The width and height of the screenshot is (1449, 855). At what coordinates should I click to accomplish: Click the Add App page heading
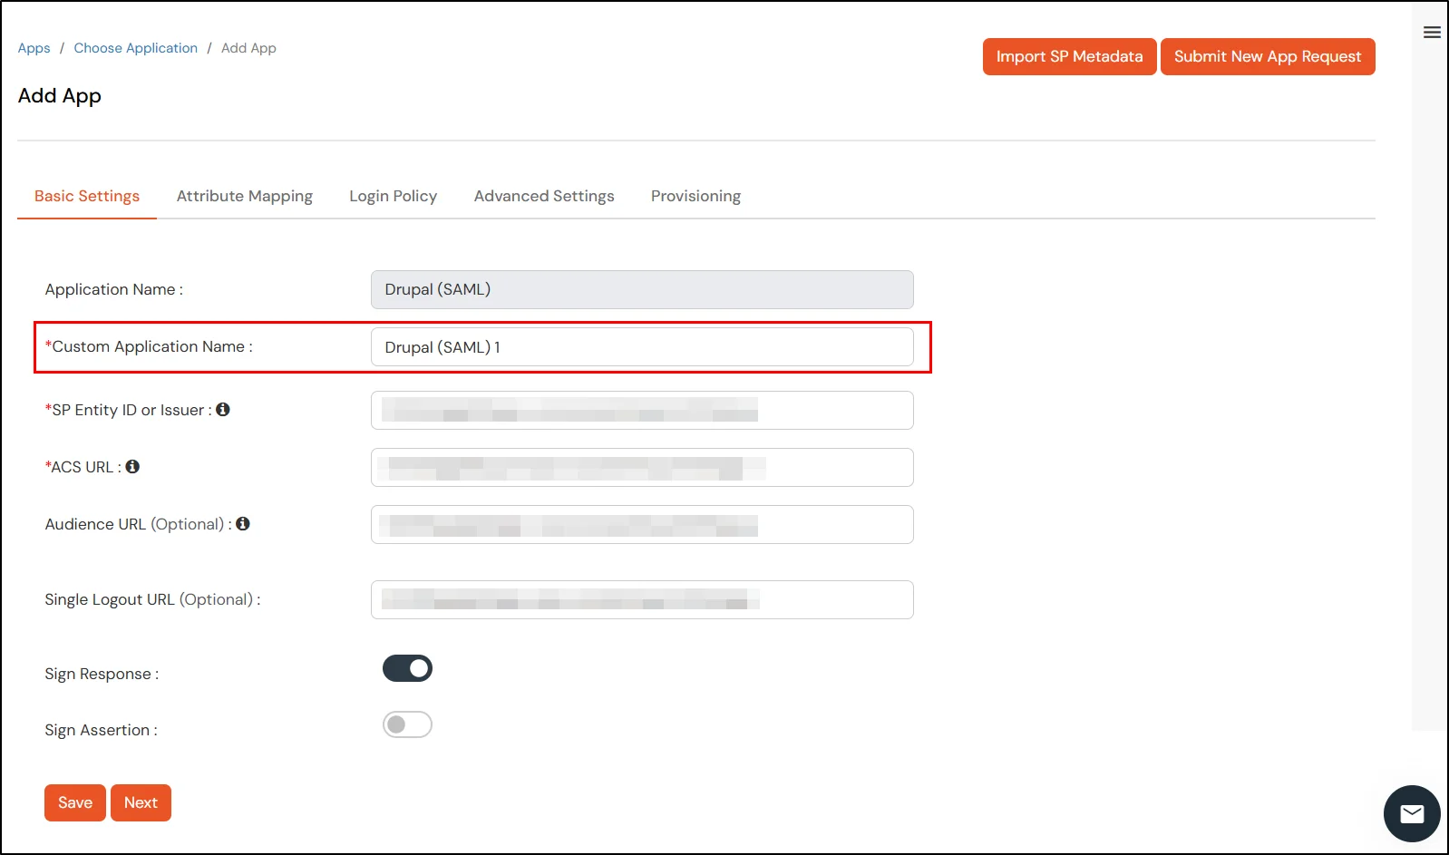point(60,96)
